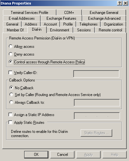Click the Verify Caller-ID text field

(x=96, y=74)
